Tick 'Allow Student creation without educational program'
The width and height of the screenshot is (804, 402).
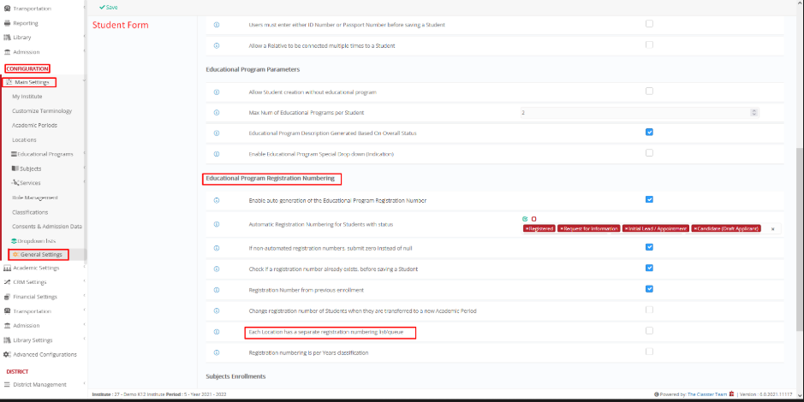(x=649, y=92)
